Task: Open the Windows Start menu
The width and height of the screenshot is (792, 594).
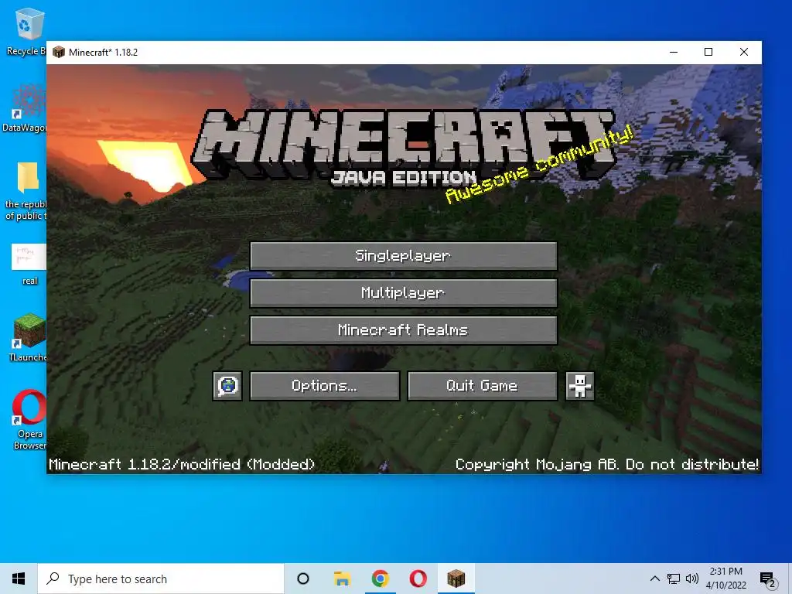Action: [x=19, y=579]
